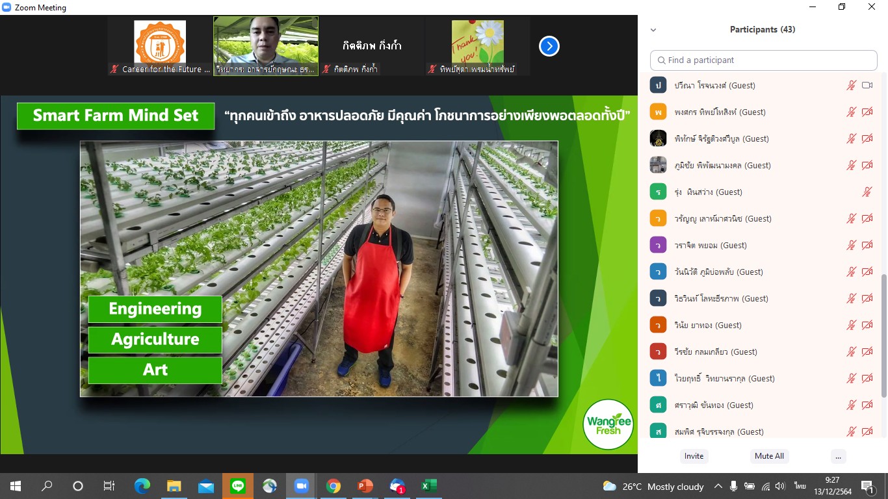This screenshot has width=888, height=499.
Task: Select the Career for the Future video thumbnail
Action: click(160, 46)
